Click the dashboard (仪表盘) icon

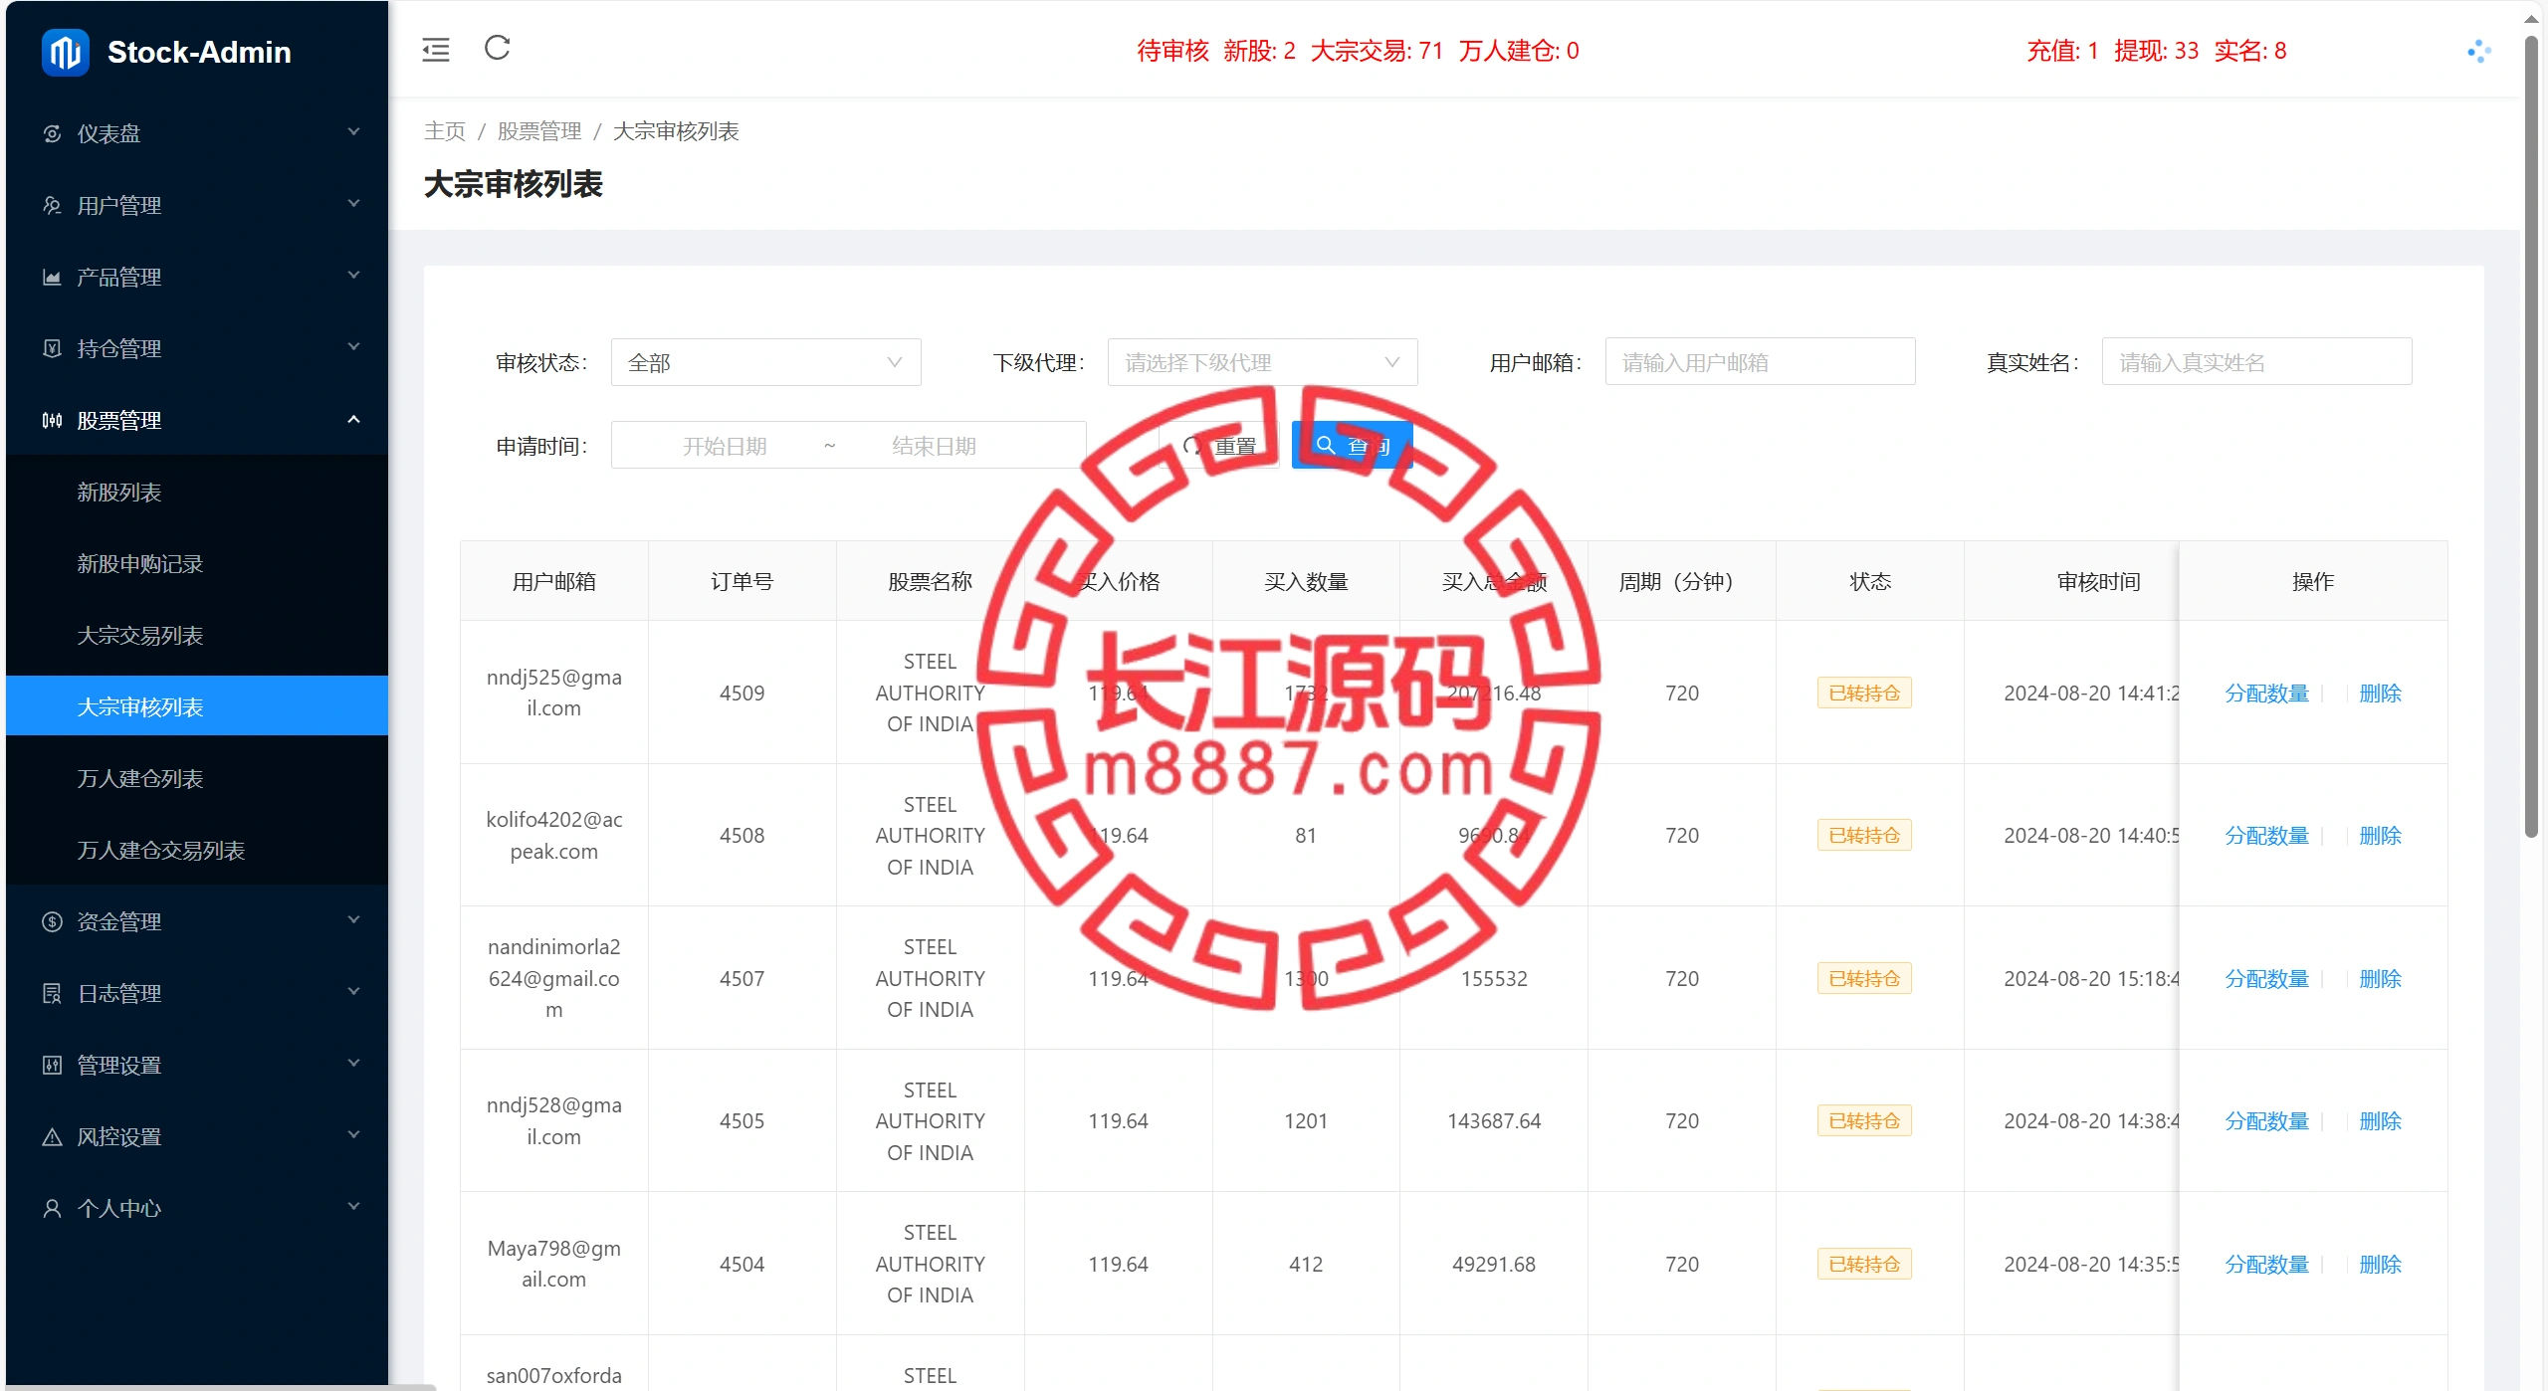click(x=53, y=133)
